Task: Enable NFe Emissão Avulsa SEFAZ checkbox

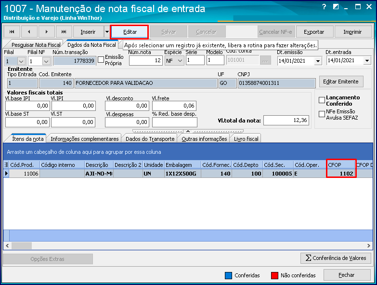Action: [x=322, y=114]
